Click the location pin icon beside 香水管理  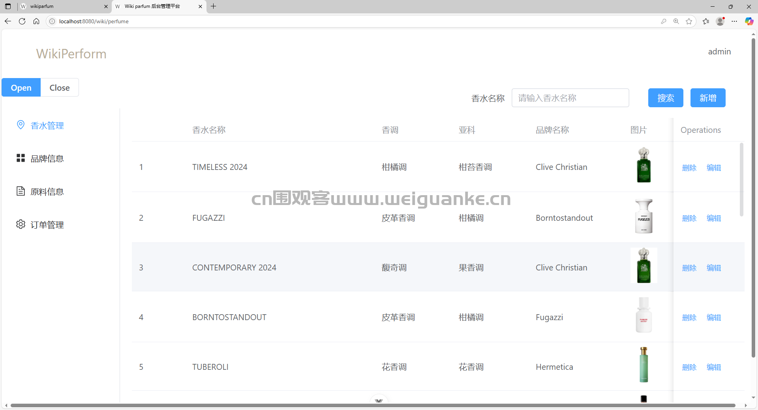tap(21, 125)
